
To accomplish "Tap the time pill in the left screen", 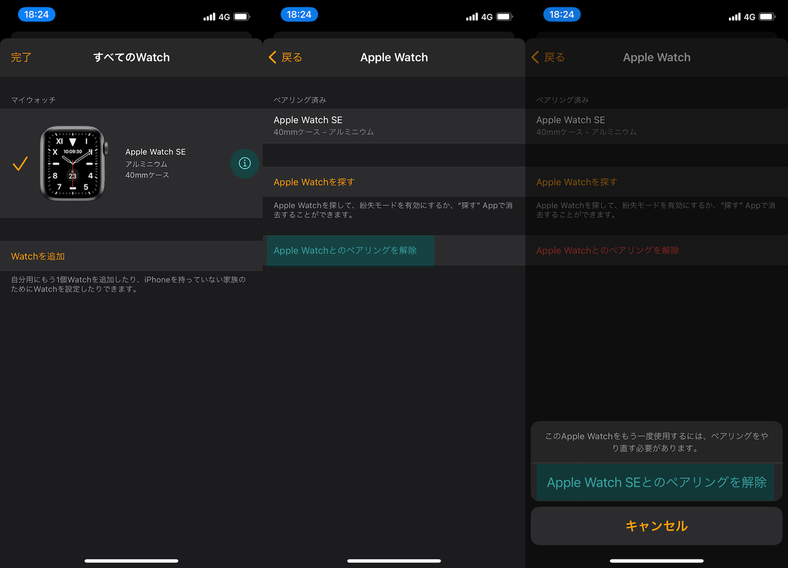I will (x=37, y=14).
